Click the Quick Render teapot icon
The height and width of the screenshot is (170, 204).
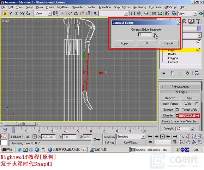201,13
